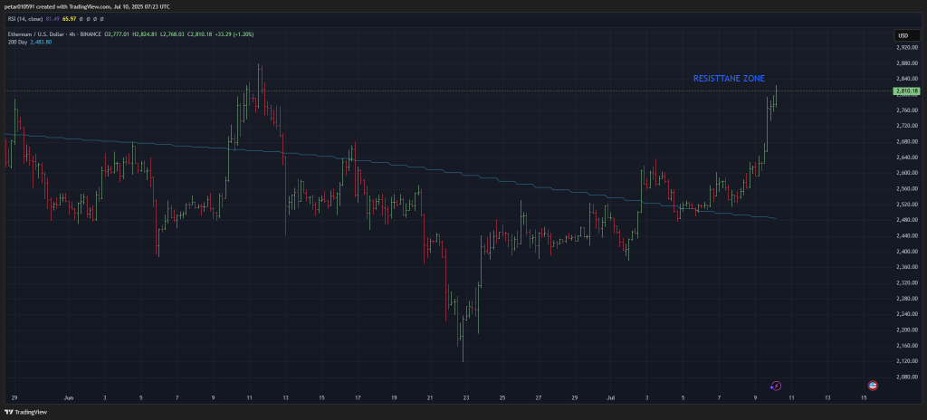Click the 2,200.00 price axis label
927x420 pixels.
pos(906,329)
